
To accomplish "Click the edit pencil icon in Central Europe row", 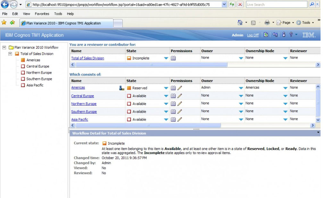I will (x=179, y=96).
